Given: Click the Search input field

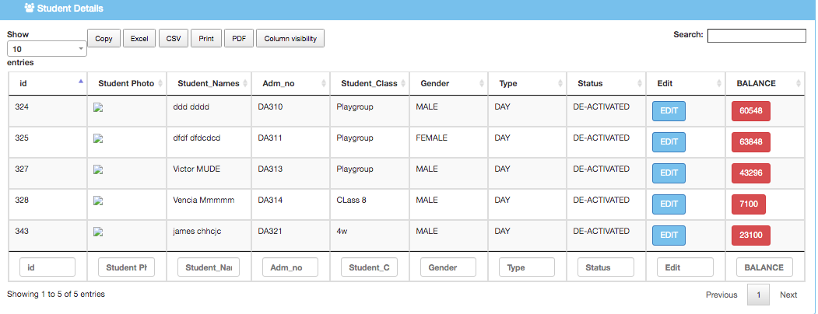Looking at the screenshot, I should [x=756, y=35].
